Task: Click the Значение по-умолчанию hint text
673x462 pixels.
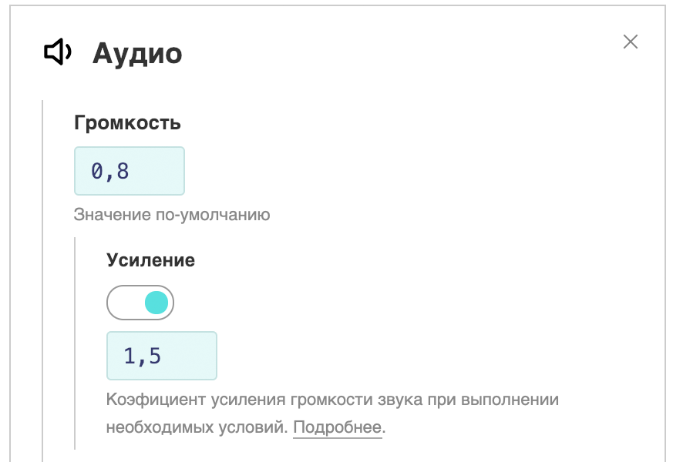Action: [x=172, y=215]
